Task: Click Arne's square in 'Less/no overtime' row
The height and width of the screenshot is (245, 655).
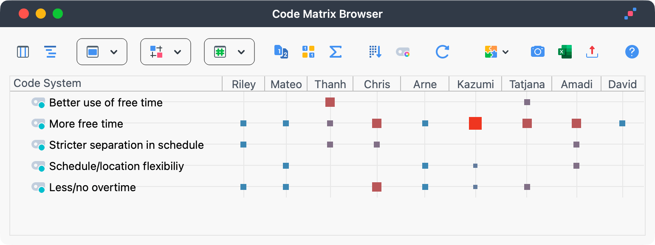Action: (x=425, y=187)
